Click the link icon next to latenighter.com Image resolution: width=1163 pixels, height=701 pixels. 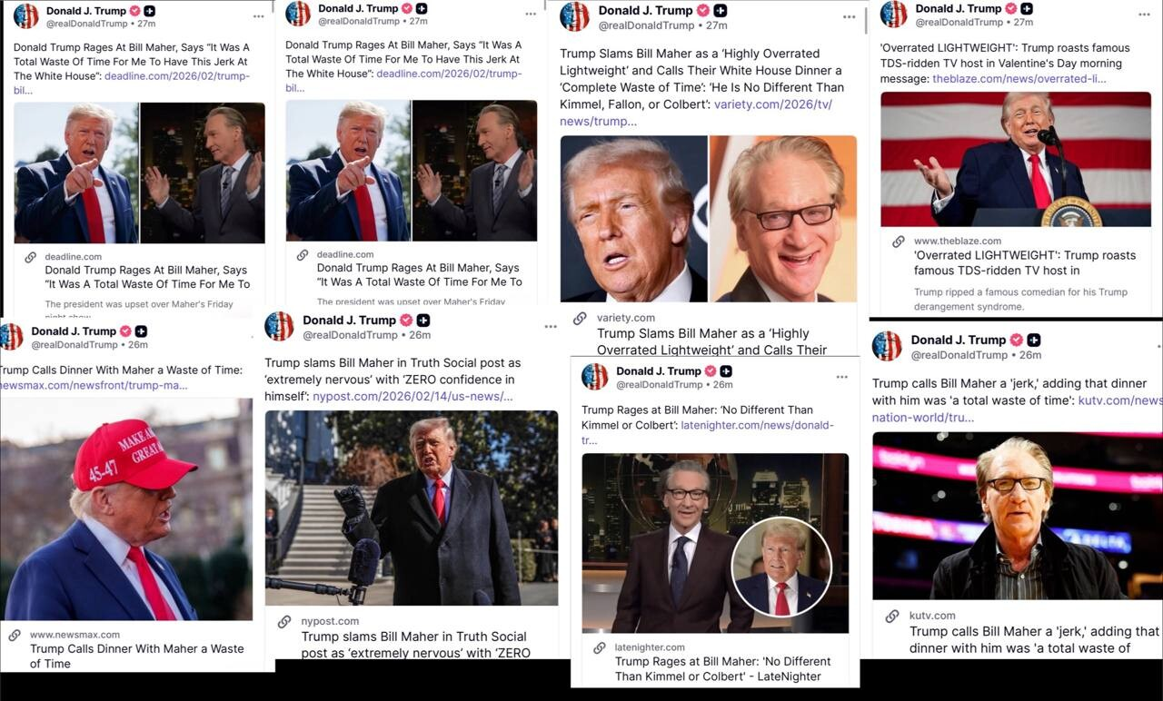pyautogui.click(x=600, y=647)
